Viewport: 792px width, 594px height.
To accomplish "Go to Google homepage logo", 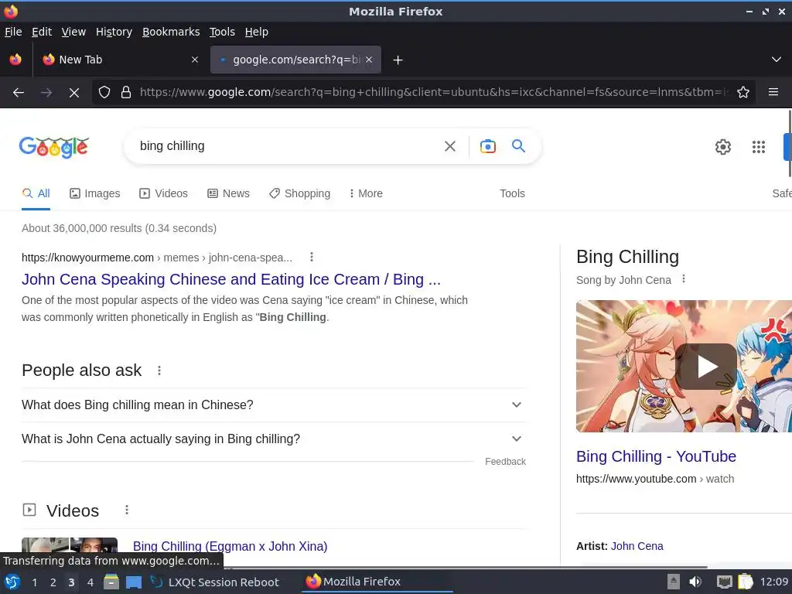I will click(x=54, y=147).
